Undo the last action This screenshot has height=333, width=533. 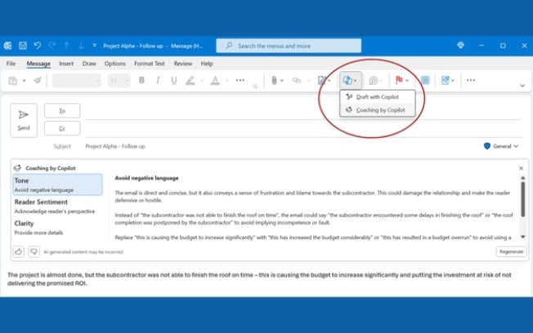[x=38, y=46]
